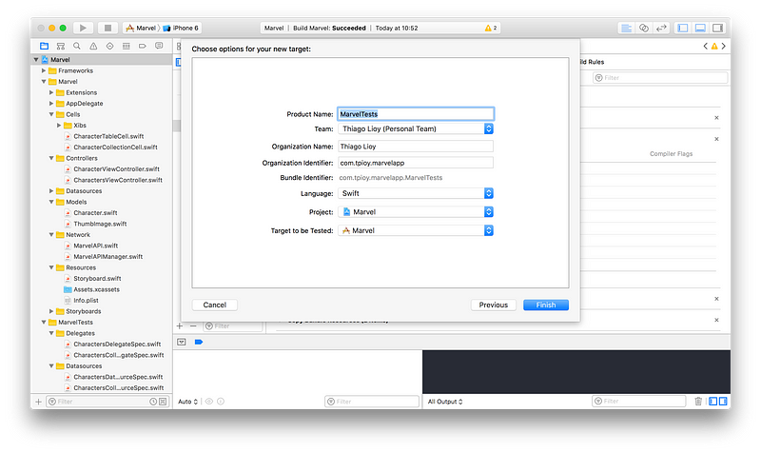Screen dimensions: 761x453
Task: Show variables view pane toggle
Action: pos(712,401)
